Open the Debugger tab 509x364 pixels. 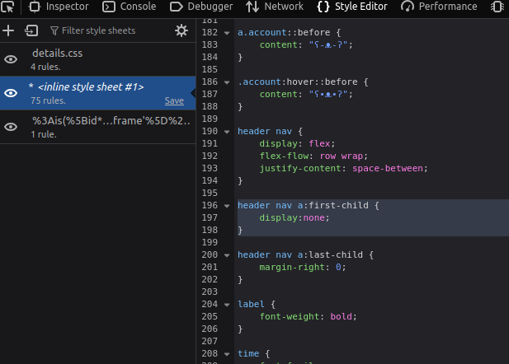click(x=201, y=7)
